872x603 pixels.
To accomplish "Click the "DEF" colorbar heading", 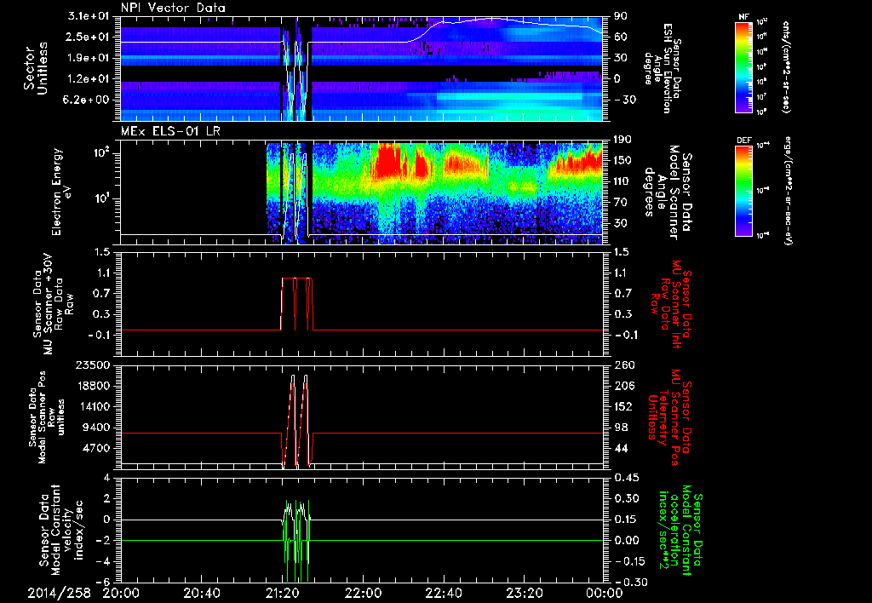I will [x=743, y=141].
